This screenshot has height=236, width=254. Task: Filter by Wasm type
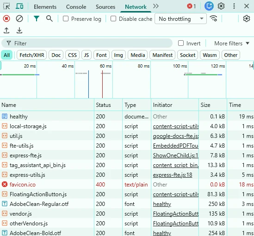coord(210,55)
